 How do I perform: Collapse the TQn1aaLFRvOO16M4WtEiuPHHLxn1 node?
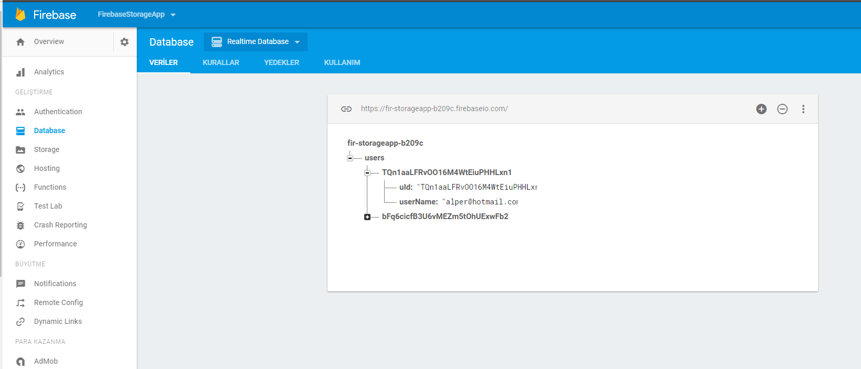[367, 173]
